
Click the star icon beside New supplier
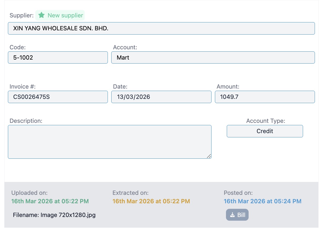point(42,15)
